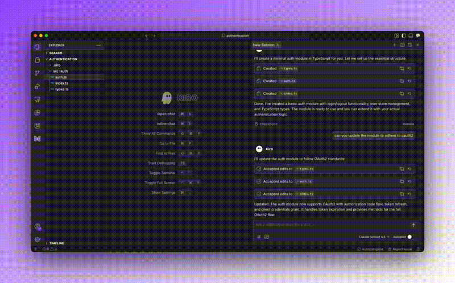View diff for Created types.ts row

pos(402,69)
